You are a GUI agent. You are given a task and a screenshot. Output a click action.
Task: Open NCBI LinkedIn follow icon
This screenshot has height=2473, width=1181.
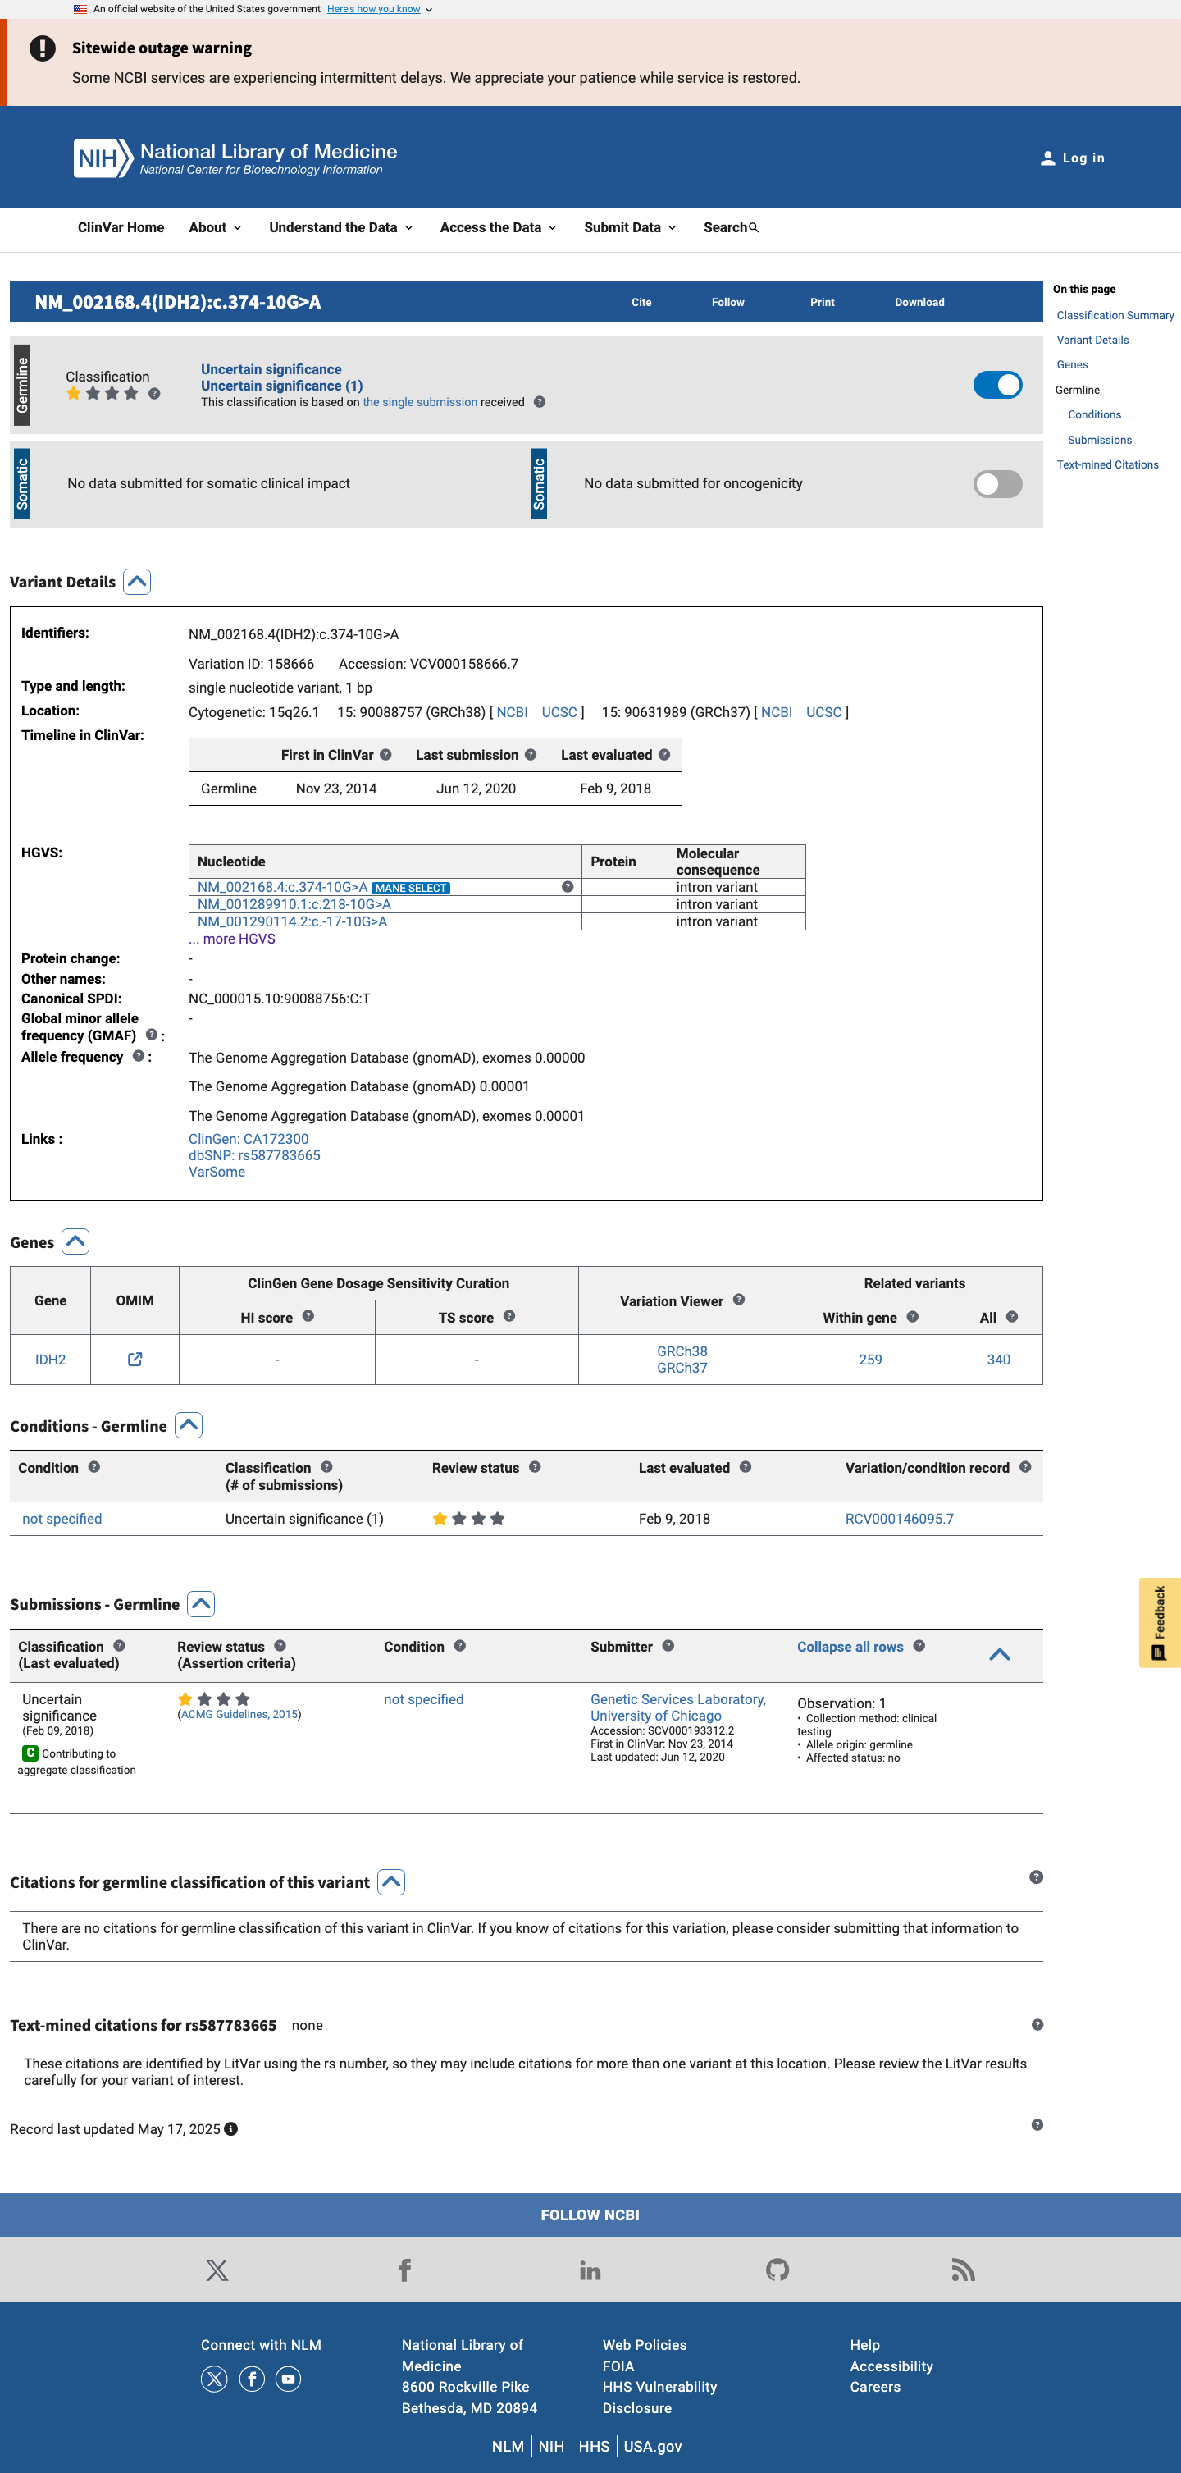[x=590, y=2270]
